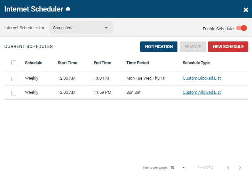Viewport: 252px width, 178px height.
Task: Click the info icon beside Internet Scheduler title
Action: click(68, 9)
